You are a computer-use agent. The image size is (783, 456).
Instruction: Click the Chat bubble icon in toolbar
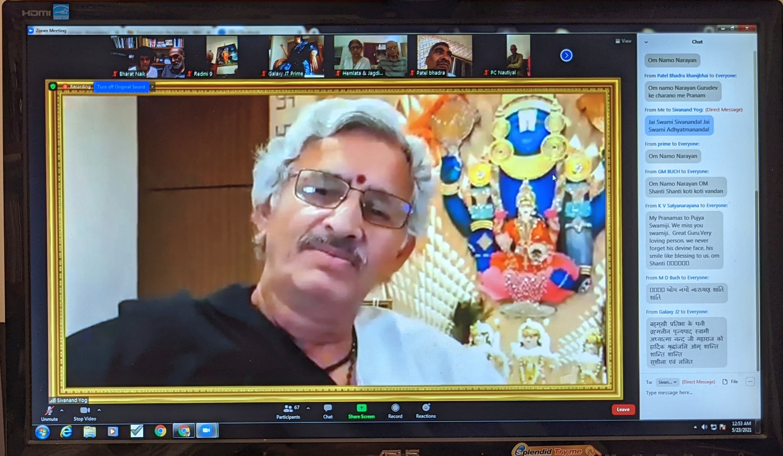(x=328, y=408)
